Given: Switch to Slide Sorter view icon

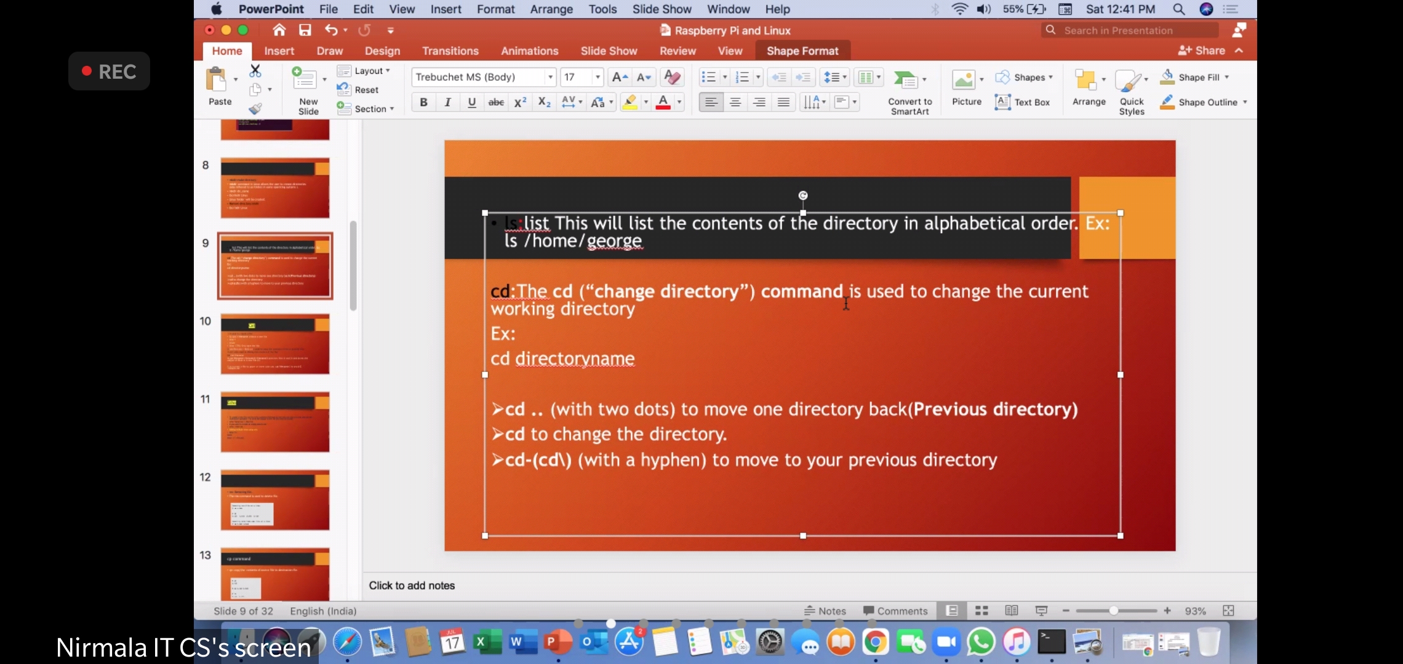Looking at the screenshot, I should (981, 611).
